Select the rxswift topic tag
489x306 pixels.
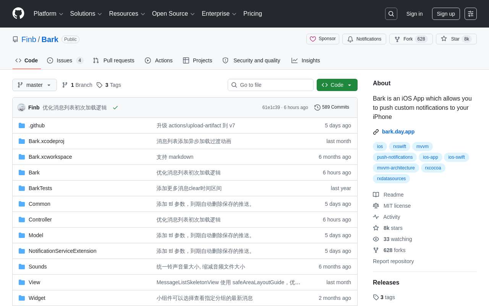[x=400, y=146]
